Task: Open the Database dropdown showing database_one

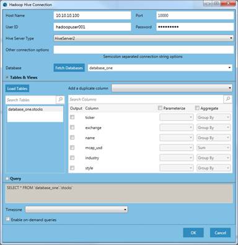Action: [x=160, y=68]
